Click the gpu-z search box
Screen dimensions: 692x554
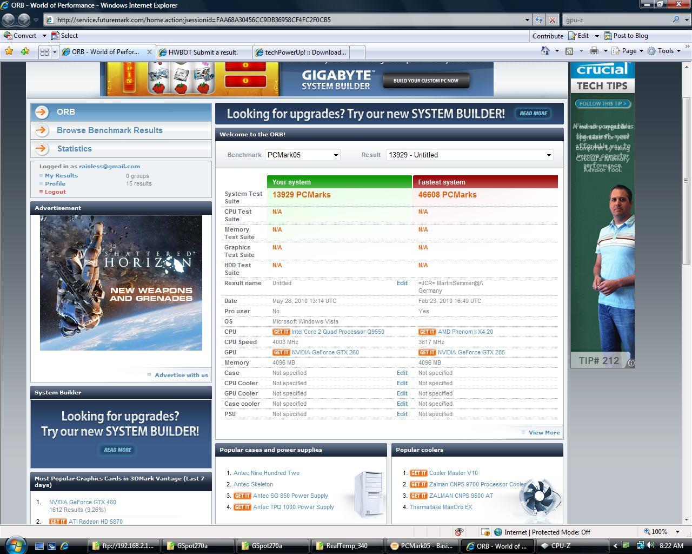[616, 19]
